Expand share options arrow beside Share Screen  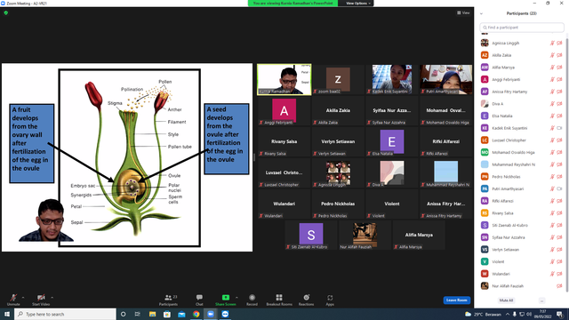point(236,298)
